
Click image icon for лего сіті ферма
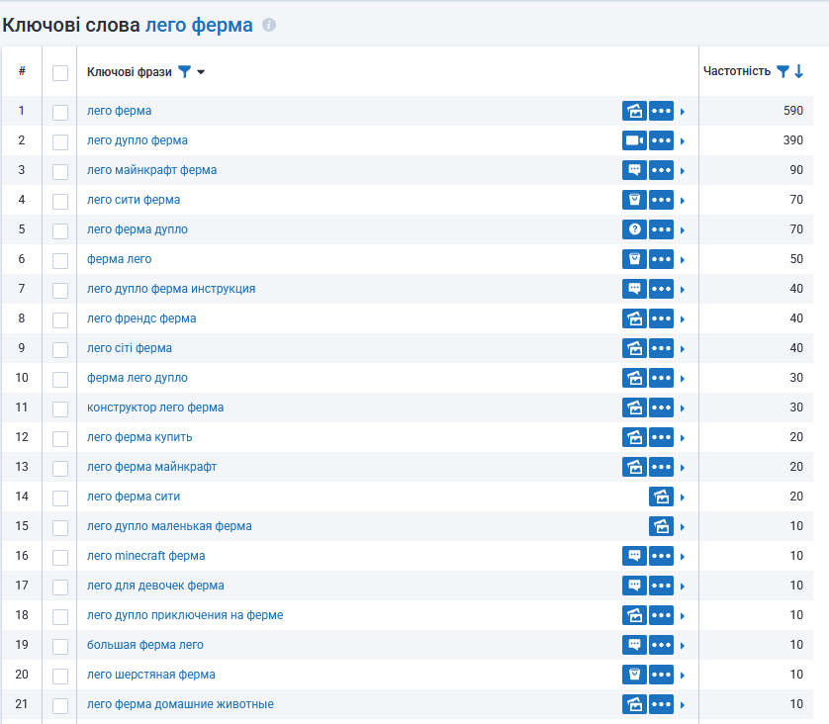(634, 348)
